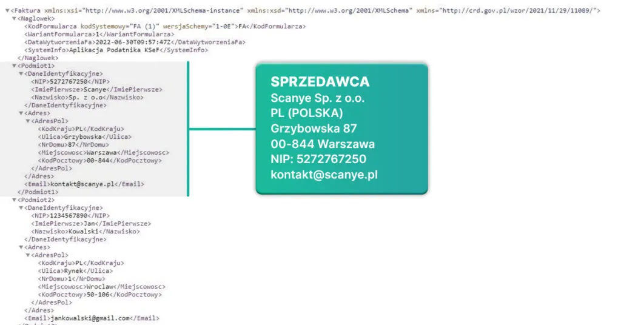This screenshot has height=325, width=621.
Task: Click the KodKraju PL line above Ulica Rynek
Action: (81, 263)
